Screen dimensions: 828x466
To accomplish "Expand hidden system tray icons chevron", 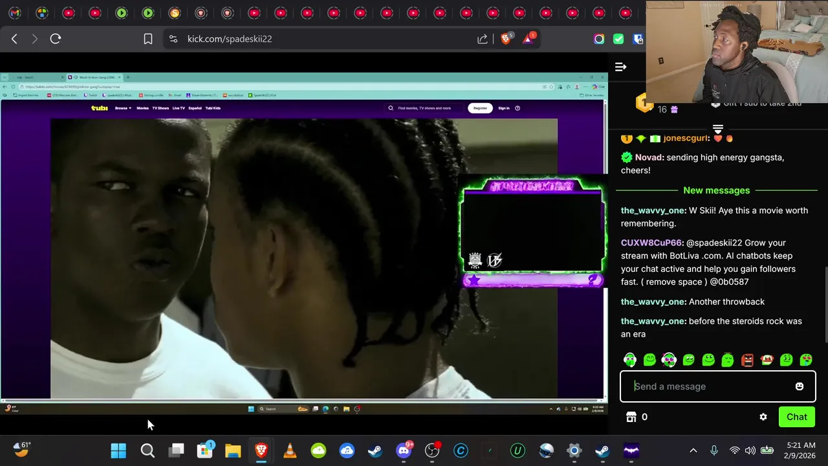I will pos(693,450).
